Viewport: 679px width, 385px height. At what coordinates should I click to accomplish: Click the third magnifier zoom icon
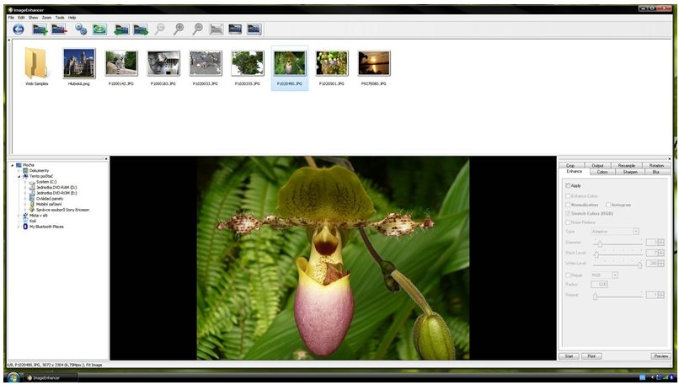point(197,29)
